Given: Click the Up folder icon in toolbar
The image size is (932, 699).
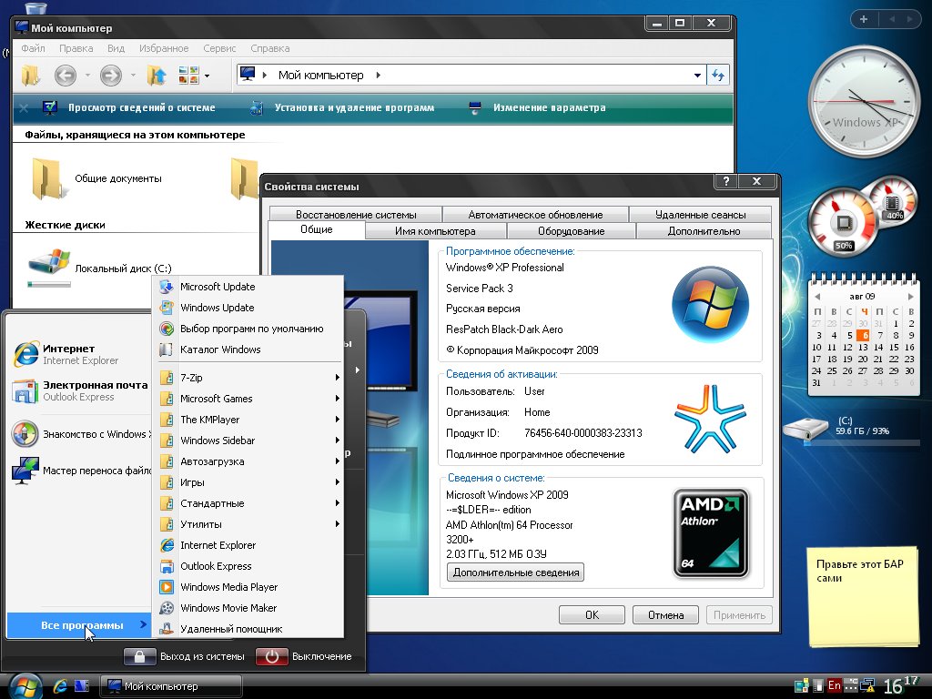Looking at the screenshot, I should (x=157, y=76).
